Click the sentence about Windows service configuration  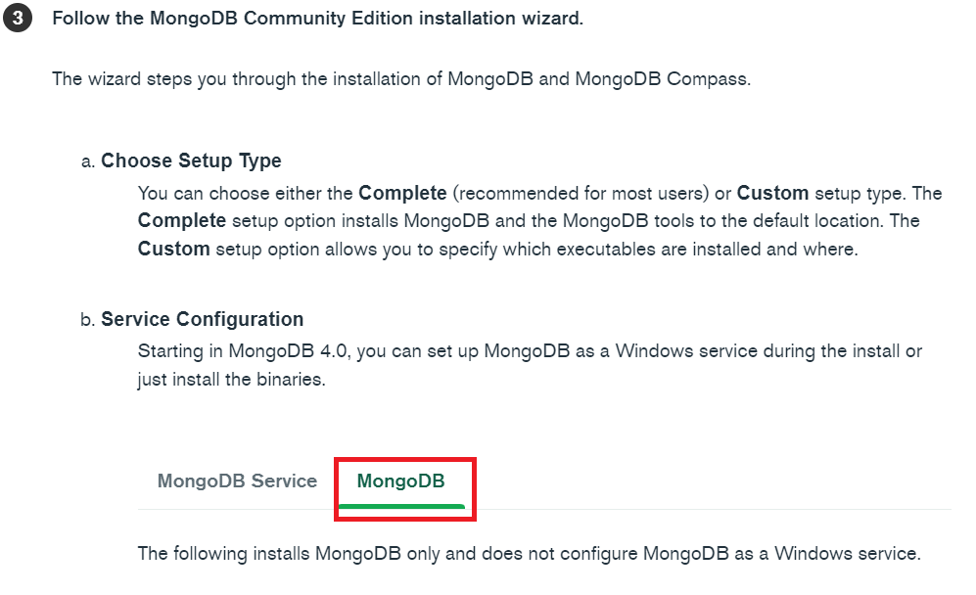tap(529, 350)
